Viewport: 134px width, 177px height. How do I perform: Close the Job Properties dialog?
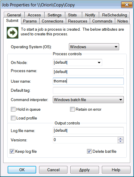(127, 5)
